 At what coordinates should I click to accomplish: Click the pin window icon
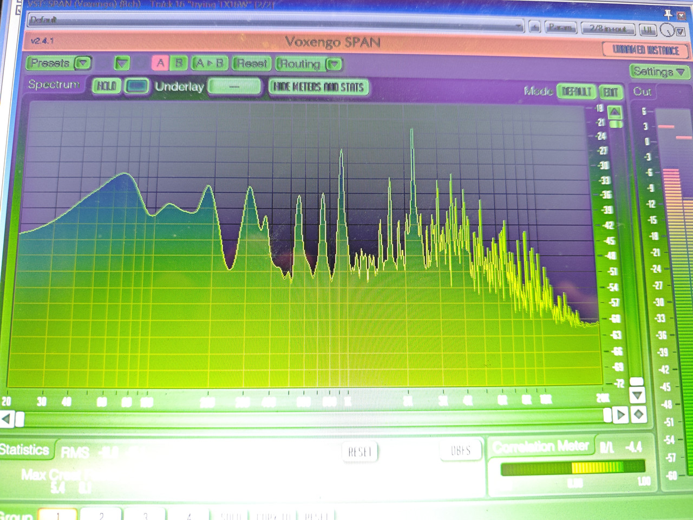(668, 14)
